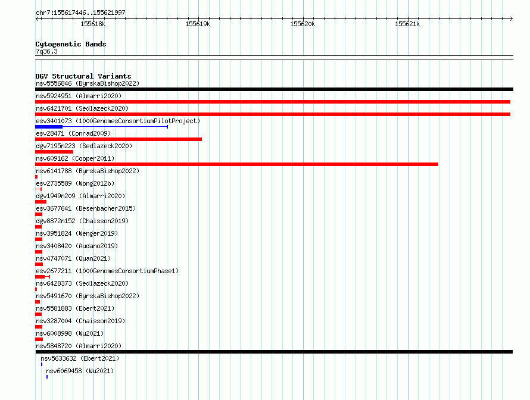Image resolution: width=530 pixels, height=400 pixels.
Task: Open nsv6069458 (Wu2021) label
Action: pos(80,371)
